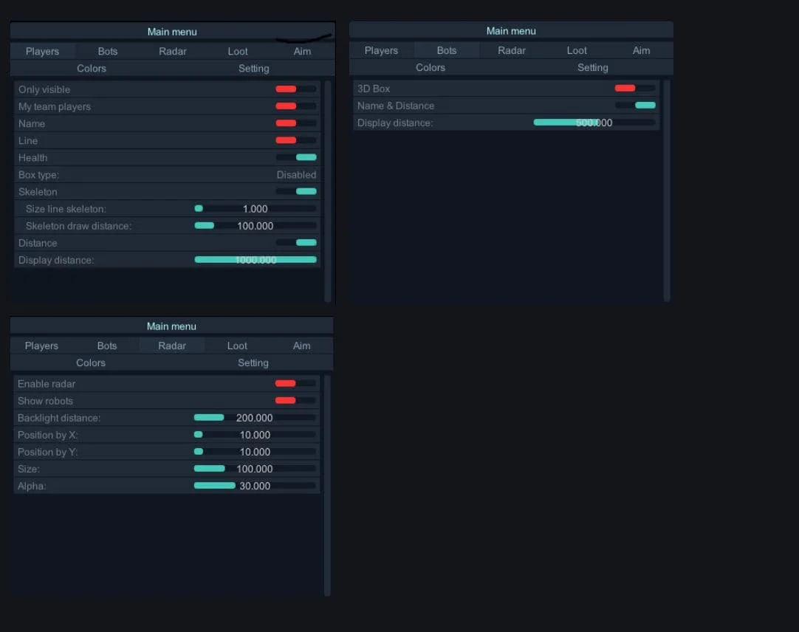Open Colors in the panel listing Only visible
The width and height of the screenshot is (799, 632).
click(x=92, y=68)
